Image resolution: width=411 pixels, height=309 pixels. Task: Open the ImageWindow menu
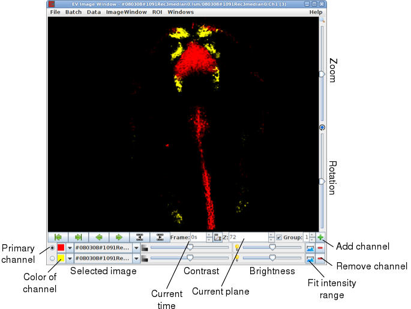pos(127,12)
